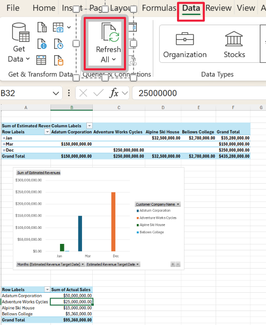Click the Recent Sources clock icon

(x=58, y=44)
